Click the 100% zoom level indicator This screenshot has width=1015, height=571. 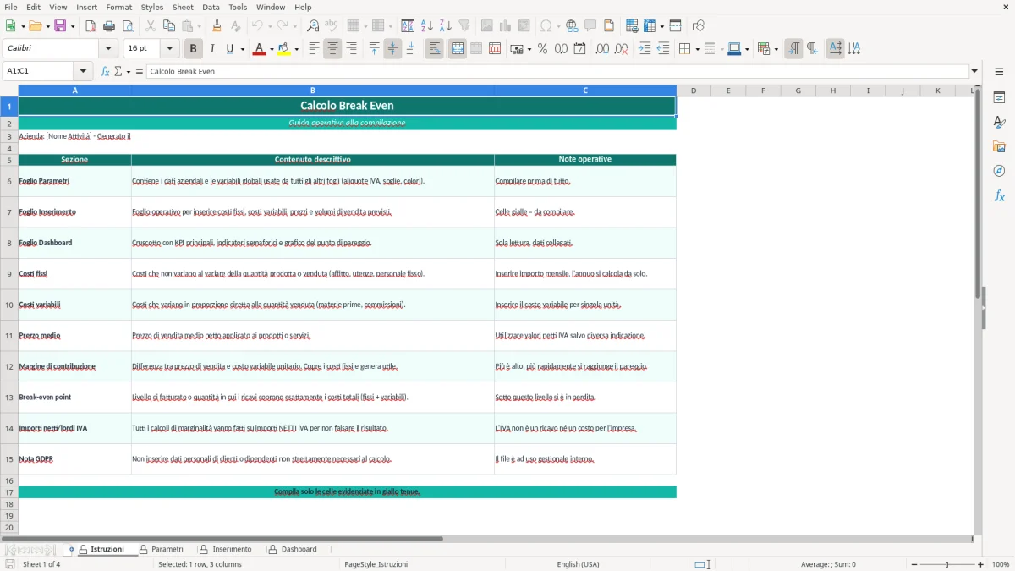tap(1001, 564)
